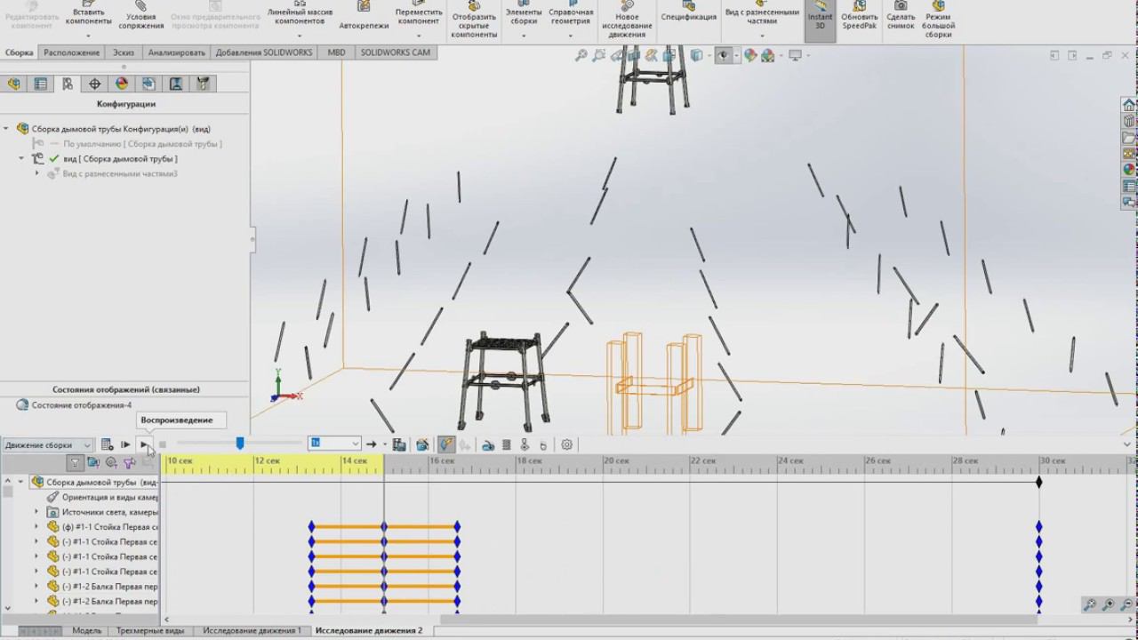Toggle Hide/Show Items heads-up button
Viewport: 1138px width, 640px height.
[725, 55]
